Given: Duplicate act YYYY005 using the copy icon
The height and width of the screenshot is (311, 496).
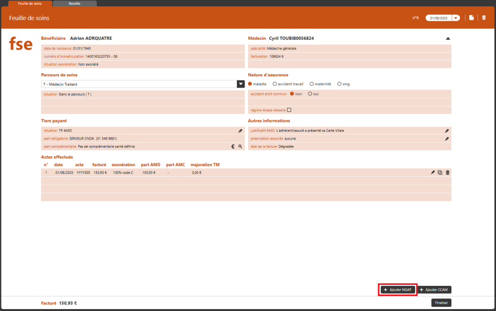Looking at the screenshot, I should point(440,172).
